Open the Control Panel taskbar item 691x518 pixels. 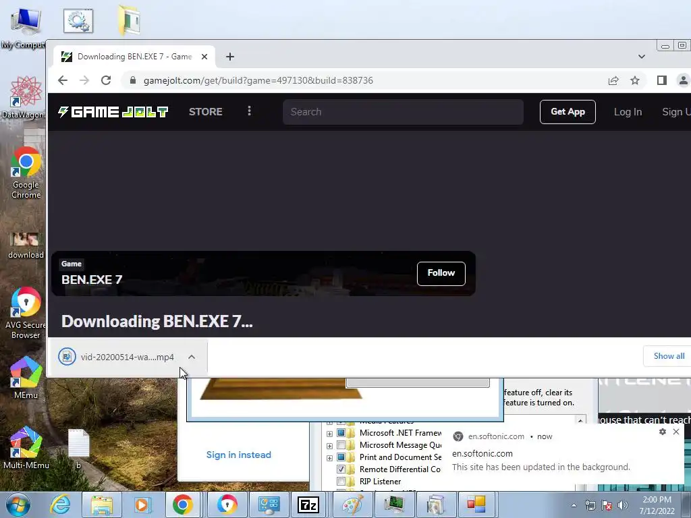click(x=269, y=505)
